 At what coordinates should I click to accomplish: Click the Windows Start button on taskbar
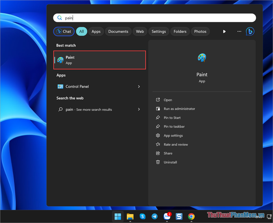point(118,216)
